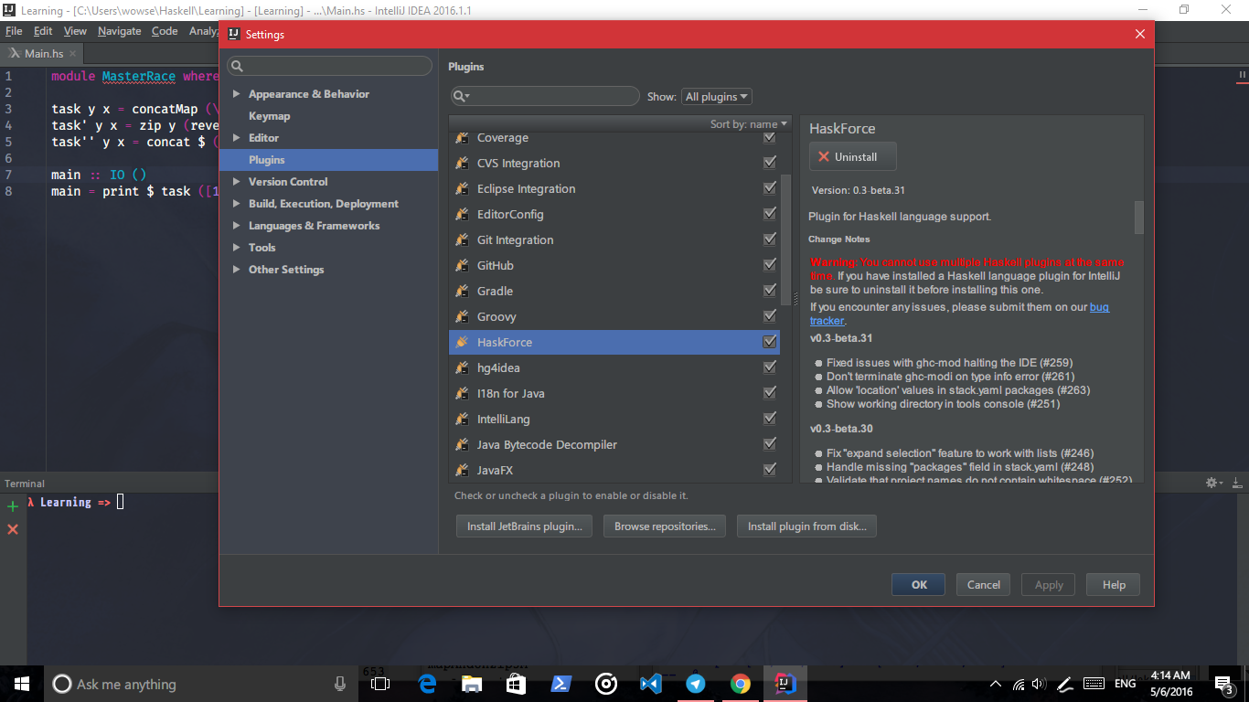Click Browse repositories button
Screen dimensions: 1249x702
coord(665,526)
